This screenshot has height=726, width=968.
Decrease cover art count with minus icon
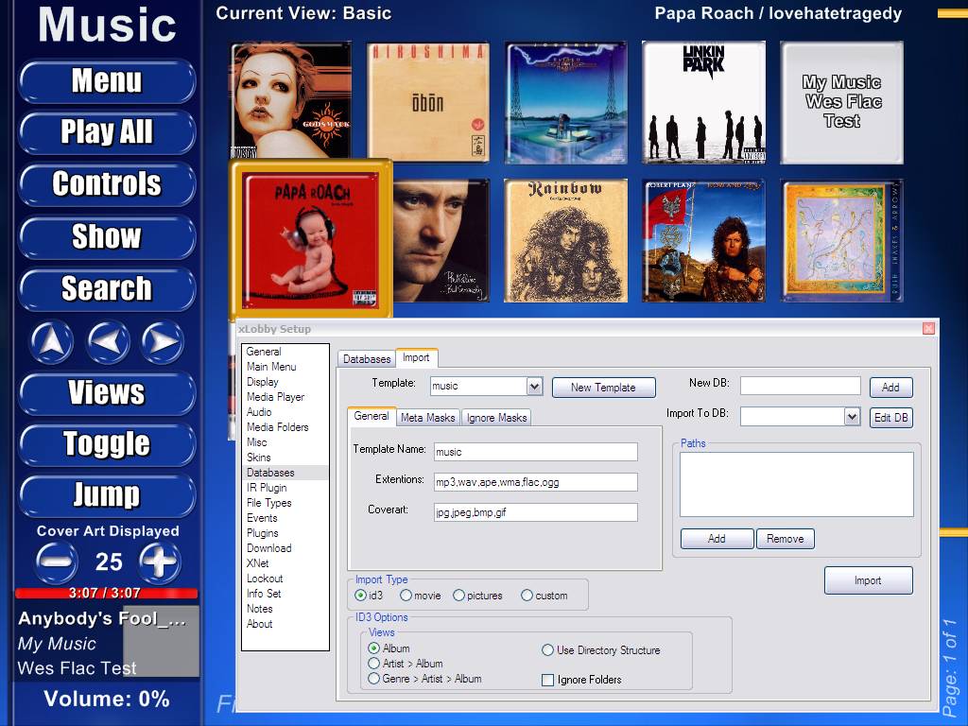(57, 562)
